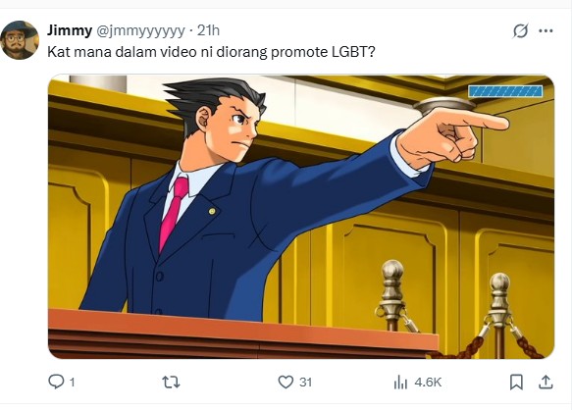
Task: View the 31 likes count
Action: tap(306, 383)
